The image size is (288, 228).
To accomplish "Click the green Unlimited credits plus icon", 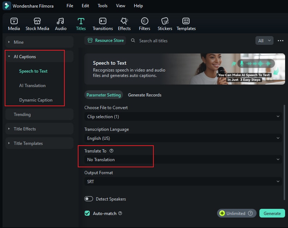I will tap(222, 213).
